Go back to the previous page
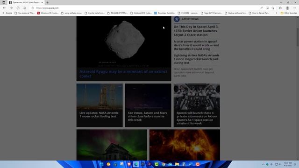299x168 pixels. coord(4,8)
